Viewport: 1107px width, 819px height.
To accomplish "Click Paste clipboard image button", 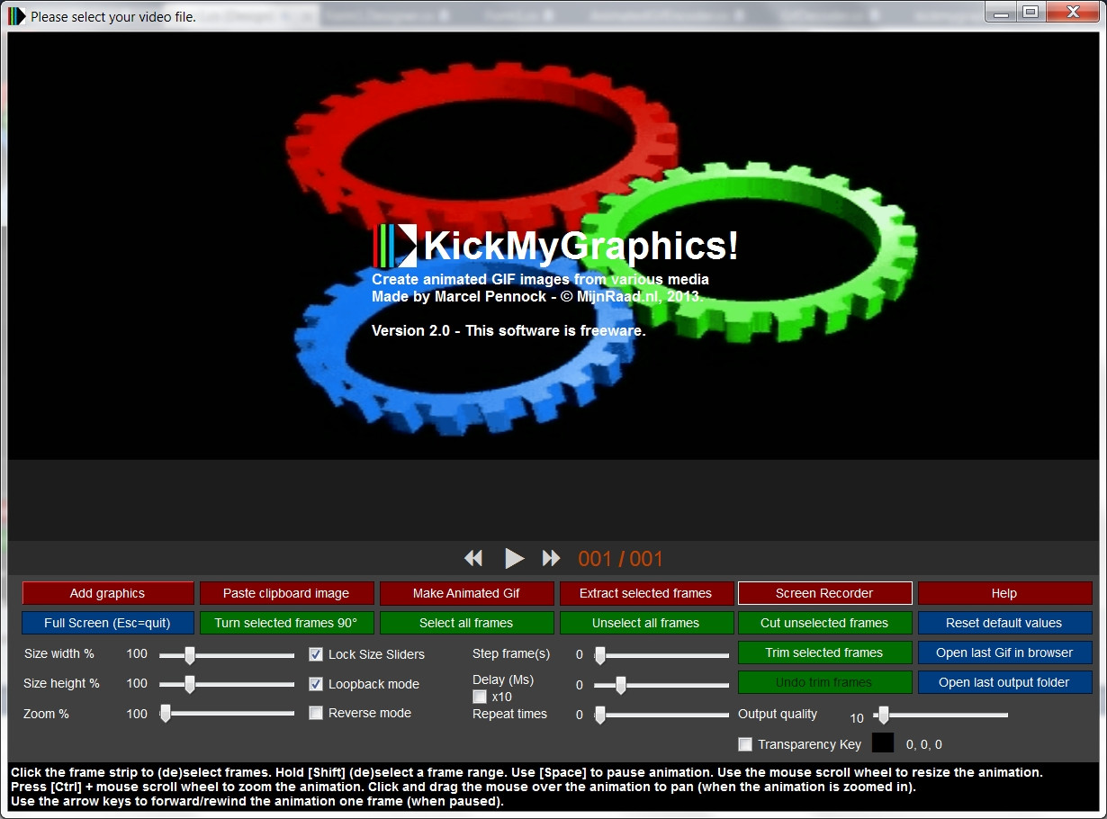I will click(x=286, y=593).
